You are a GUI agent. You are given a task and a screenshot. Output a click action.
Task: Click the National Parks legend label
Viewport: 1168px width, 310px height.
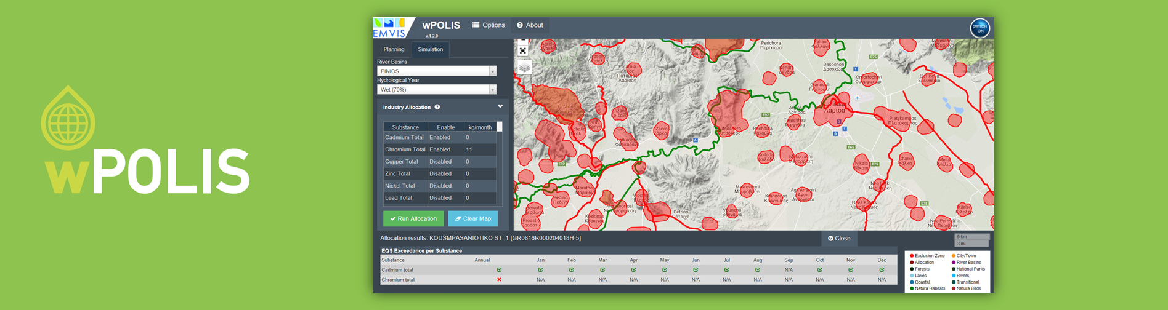click(971, 269)
